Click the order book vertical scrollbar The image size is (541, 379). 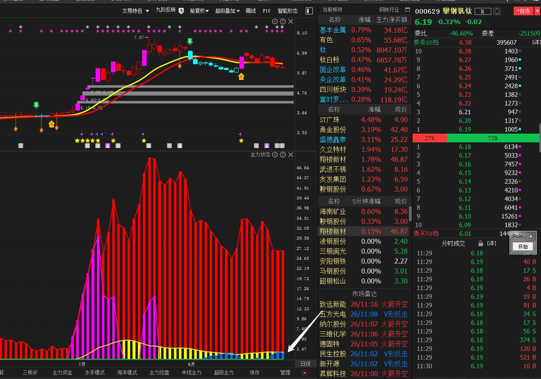click(x=540, y=139)
